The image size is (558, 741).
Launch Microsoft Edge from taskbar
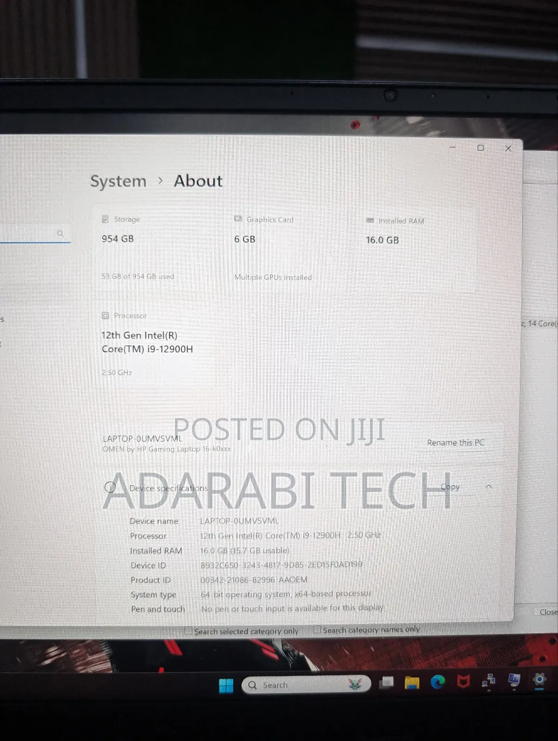coord(438,682)
